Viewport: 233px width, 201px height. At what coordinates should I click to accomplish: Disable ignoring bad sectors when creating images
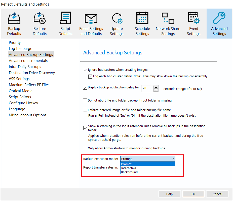click(x=85, y=70)
